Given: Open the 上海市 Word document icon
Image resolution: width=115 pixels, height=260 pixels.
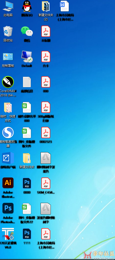Looking at the screenshot, I should pos(64,6).
